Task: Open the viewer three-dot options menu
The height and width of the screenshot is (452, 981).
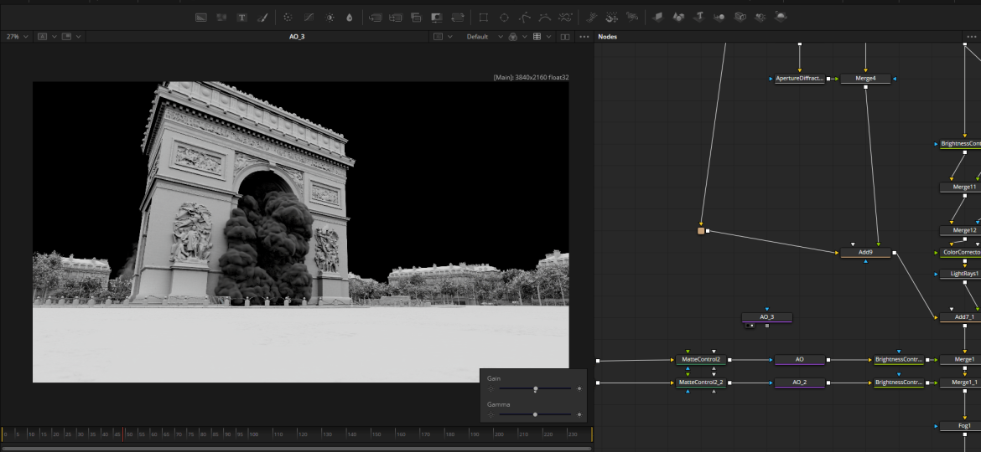Action: tap(584, 37)
